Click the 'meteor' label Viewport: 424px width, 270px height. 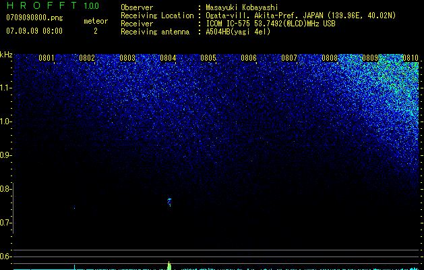(96, 21)
